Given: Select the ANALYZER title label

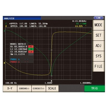Looking at the screenshot, I should click(9, 19).
